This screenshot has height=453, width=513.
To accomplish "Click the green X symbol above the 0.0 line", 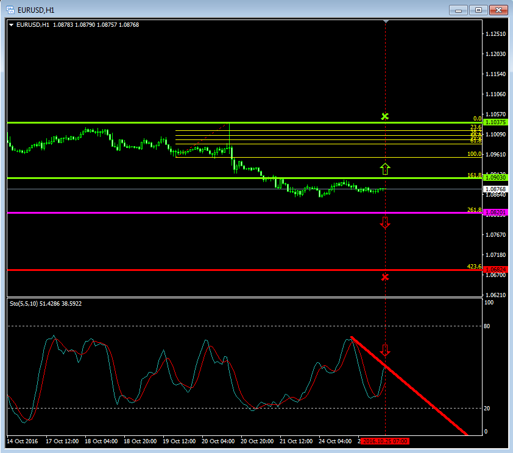I will click(385, 116).
